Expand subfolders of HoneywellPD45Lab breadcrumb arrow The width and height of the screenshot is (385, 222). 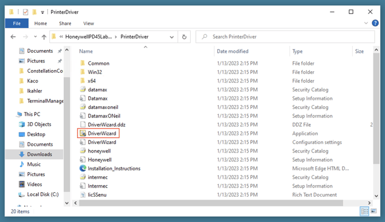pos(115,37)
